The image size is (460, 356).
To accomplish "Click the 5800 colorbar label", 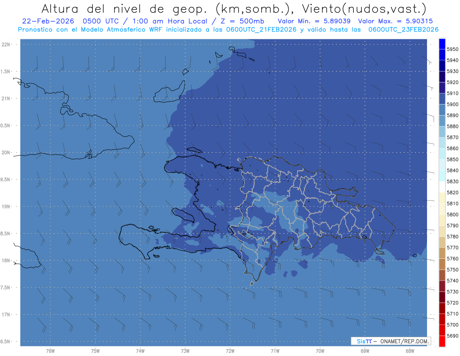I will coord(452,214).
